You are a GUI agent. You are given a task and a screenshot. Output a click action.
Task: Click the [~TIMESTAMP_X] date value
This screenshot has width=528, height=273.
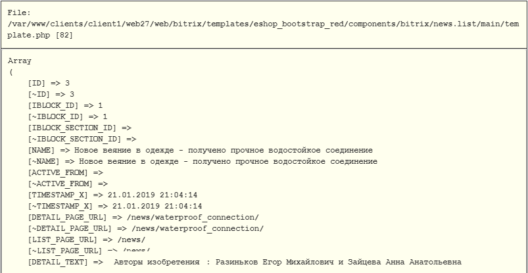click(x=157, y=206)
